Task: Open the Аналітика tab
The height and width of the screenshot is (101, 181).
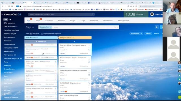Action: 94,21
